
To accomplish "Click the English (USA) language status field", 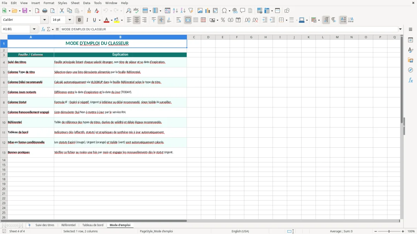I will click(x=240, y=231).
